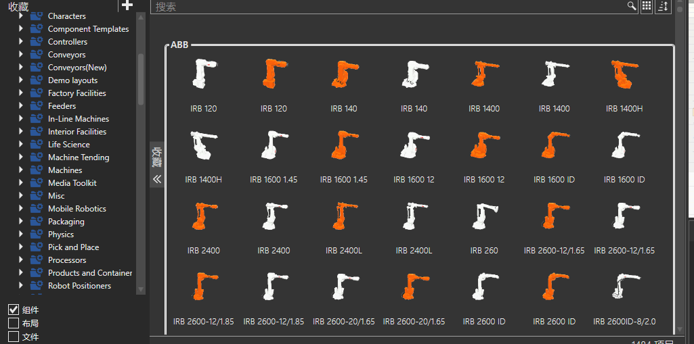Click the collections tree scroll-down arrow
Viewport: 694px width, 344px height.
(x=141, y=290)
